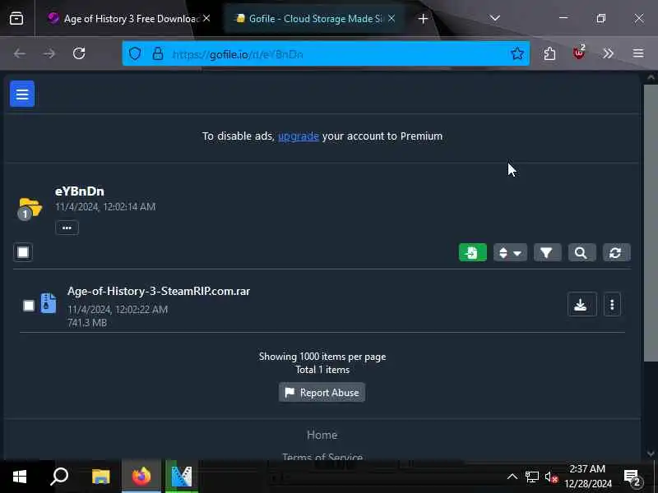The image size is (658, 493).
Task: Go back to previous page
Action: (20, 53)
